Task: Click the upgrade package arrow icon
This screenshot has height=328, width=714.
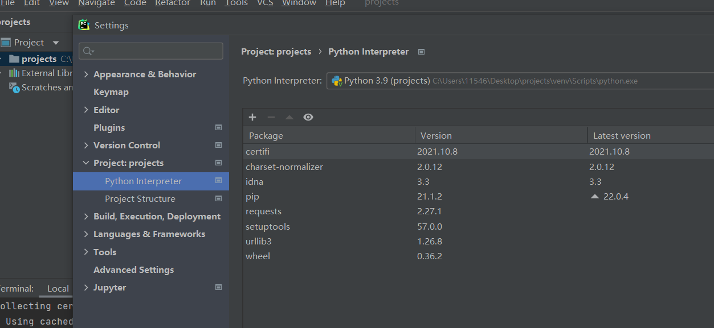Action: 289,117
